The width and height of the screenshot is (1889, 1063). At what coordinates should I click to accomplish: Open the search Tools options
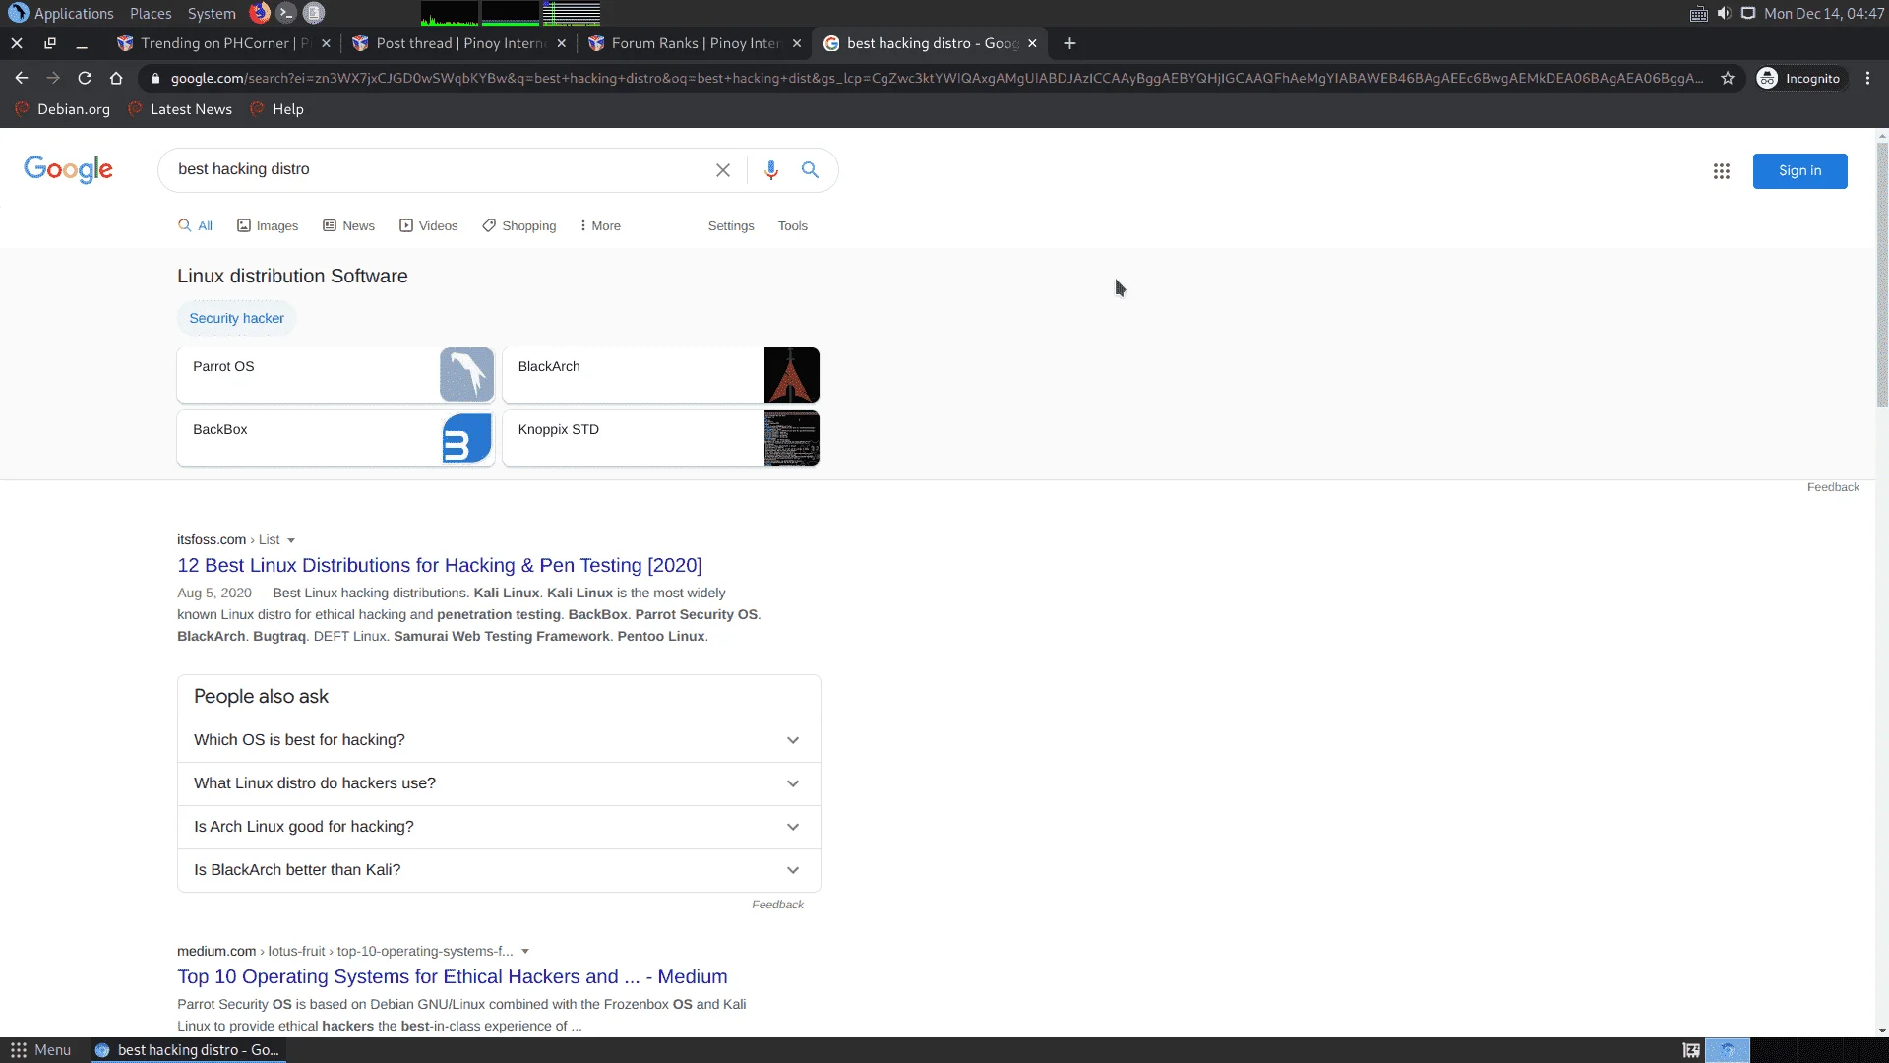point(793,225)
